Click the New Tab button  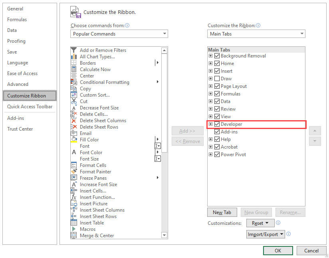point(222,212)
